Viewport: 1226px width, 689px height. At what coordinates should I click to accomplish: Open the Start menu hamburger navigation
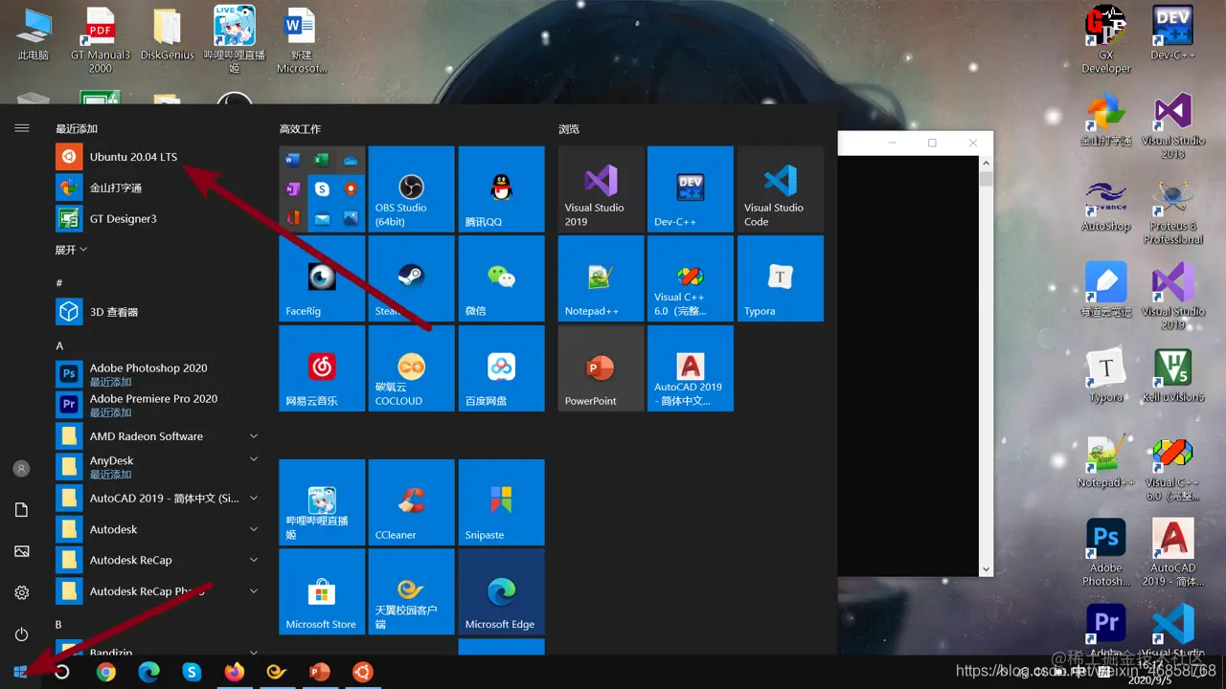coord(22,127)
